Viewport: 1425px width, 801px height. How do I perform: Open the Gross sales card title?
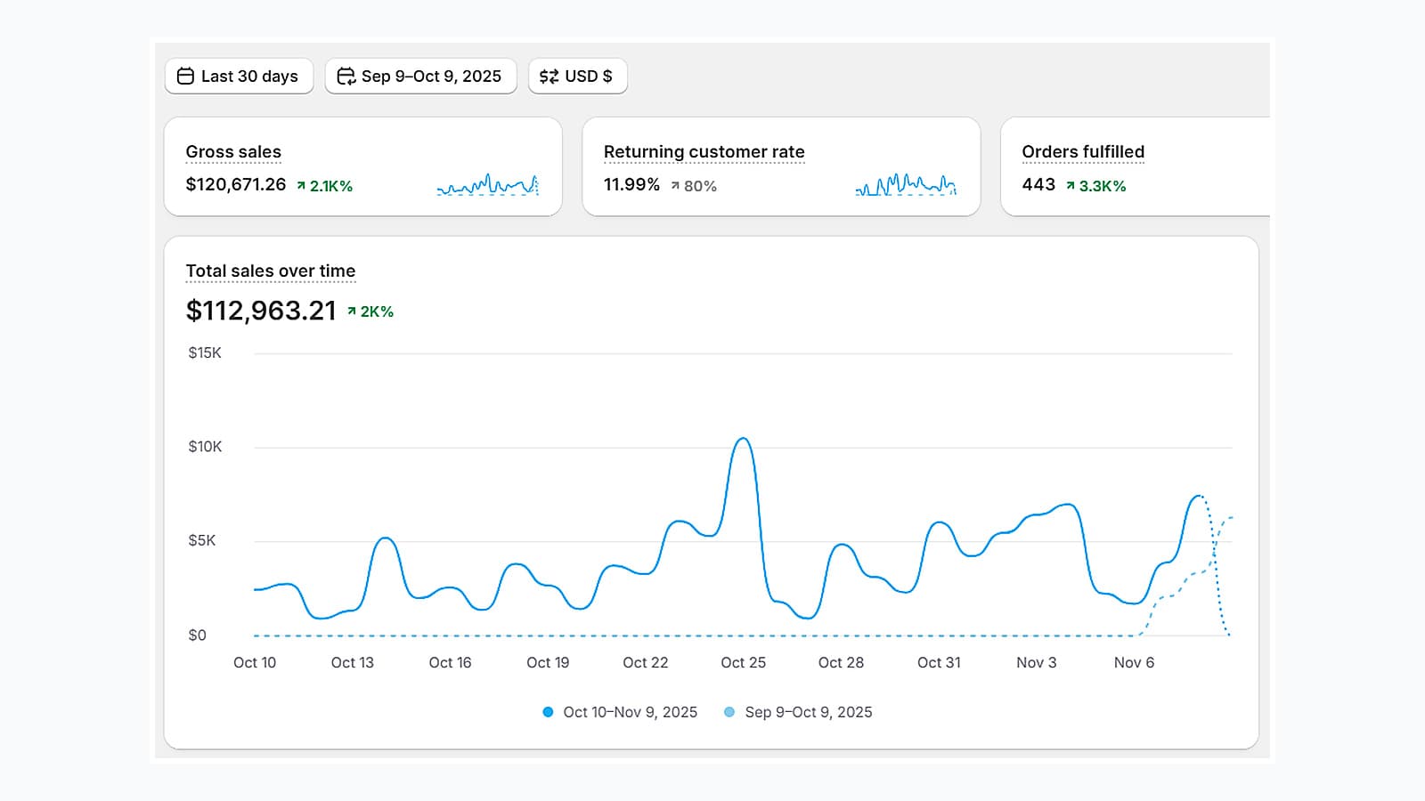coord(233,152)
